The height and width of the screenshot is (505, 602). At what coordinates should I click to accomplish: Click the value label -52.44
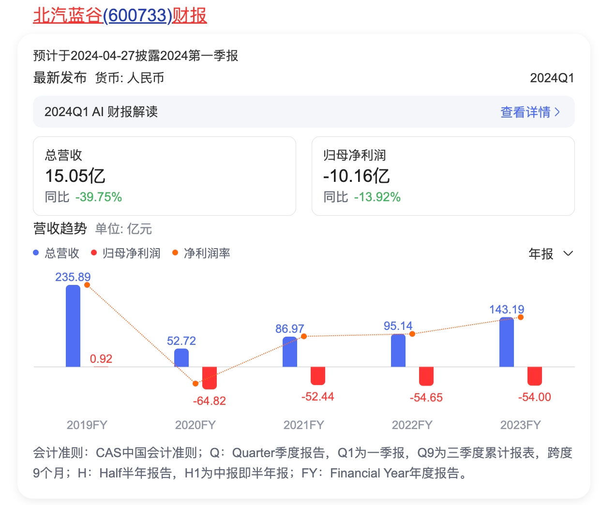click(x=318, y=397)
